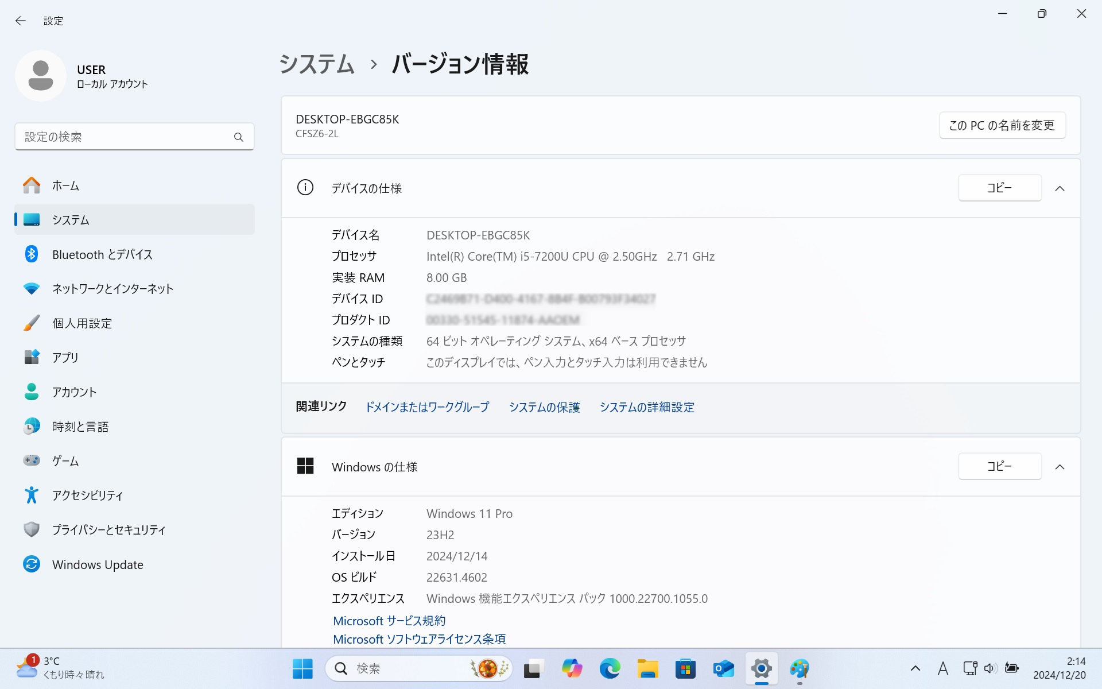Screen dimensions: 1102x689
Task: Click the battery status tray icon
Action: click(x=1012, y=668)
